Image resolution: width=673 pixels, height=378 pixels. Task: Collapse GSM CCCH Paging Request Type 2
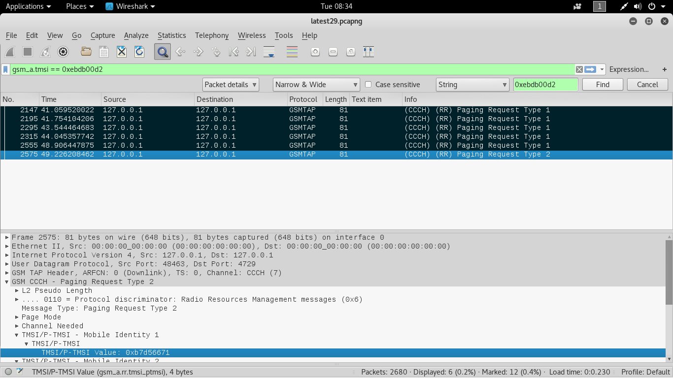pyautogui.click(x=7, y=282)
